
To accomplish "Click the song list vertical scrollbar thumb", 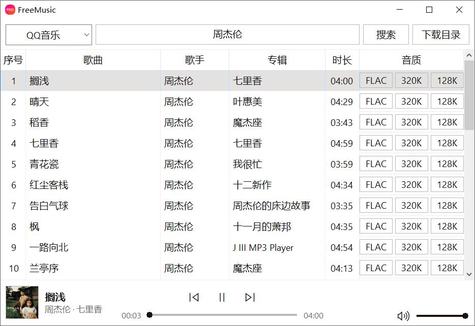I will point(469,95).
